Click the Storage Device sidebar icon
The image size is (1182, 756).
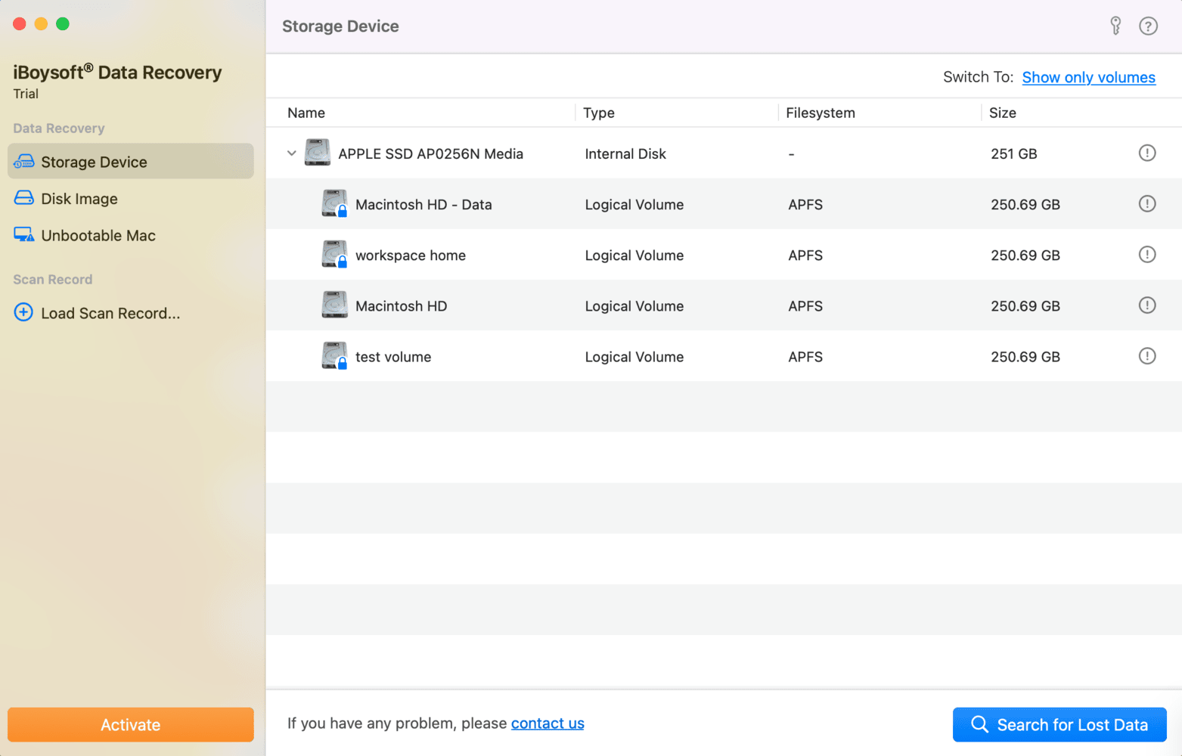pos(24,162)
